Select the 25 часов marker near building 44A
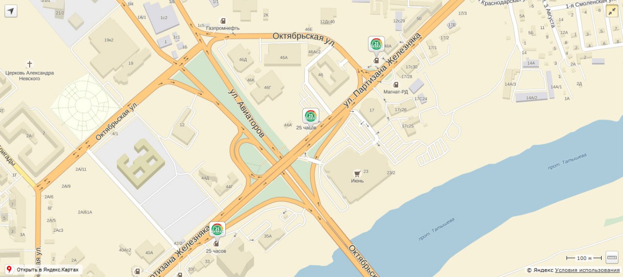This screenshot has height=277, width=623. click(x=311, y=116)
